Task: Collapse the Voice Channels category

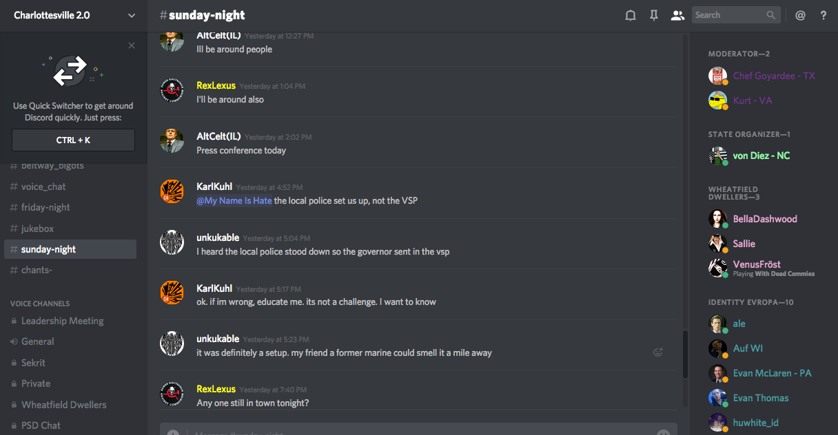Action: [40, 303]
